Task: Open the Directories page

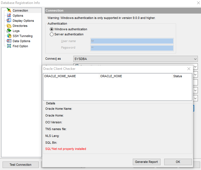Action: 20,26
